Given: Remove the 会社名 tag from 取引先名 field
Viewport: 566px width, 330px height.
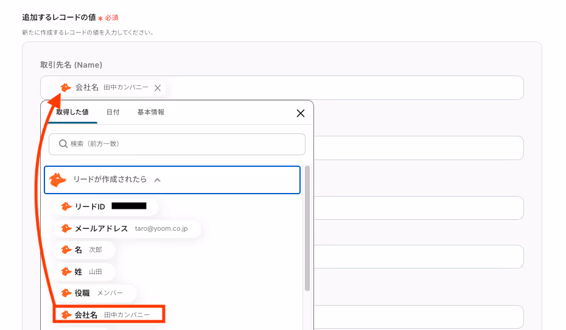Looking at the screenshot, I should coord(158,88).
